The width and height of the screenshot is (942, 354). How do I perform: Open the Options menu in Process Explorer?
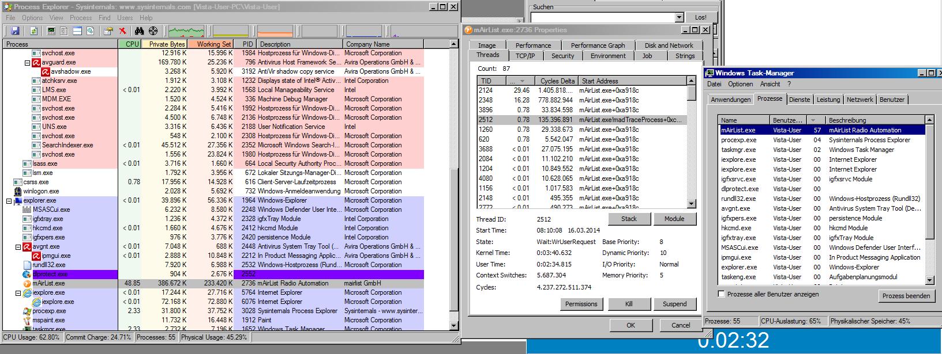tap(32, 18)
